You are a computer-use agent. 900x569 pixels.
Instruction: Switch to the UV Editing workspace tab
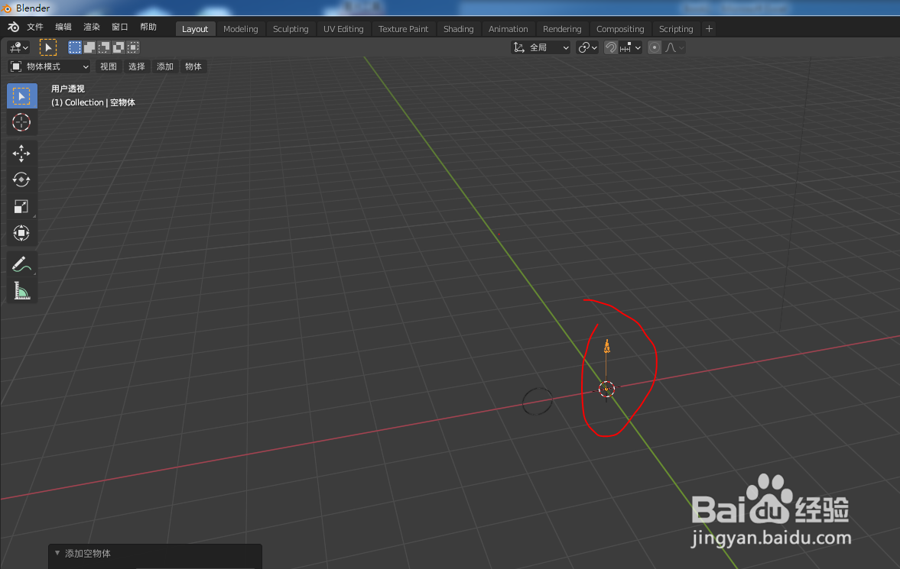343,29
